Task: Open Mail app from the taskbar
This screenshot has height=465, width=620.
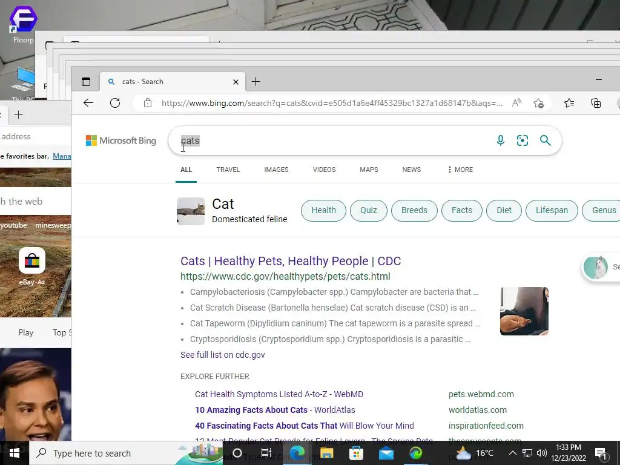Action: [386, 453]
